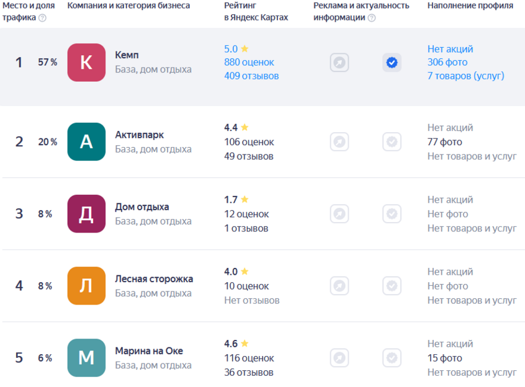Toggle the verification checkmark for Марина на Оке
Viewport: 525px width, 387px height.
(x=392, y=358)
